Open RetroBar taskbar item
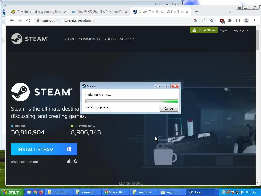 59,192
